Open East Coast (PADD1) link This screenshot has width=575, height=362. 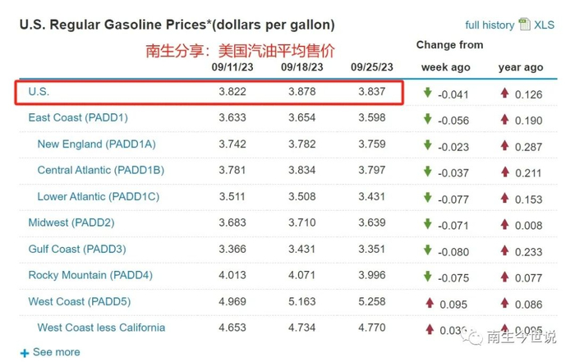pyautogui.click(x=78, y=117)
